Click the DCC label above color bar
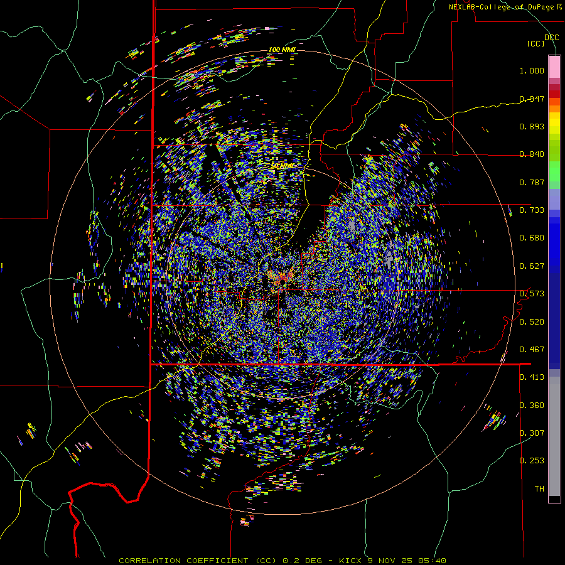This screenshot has width=565, height=565. coord(551,37)
